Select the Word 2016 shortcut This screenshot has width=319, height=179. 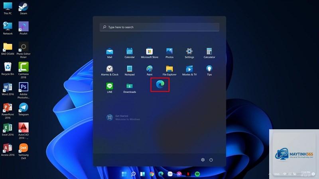(8, 89)
